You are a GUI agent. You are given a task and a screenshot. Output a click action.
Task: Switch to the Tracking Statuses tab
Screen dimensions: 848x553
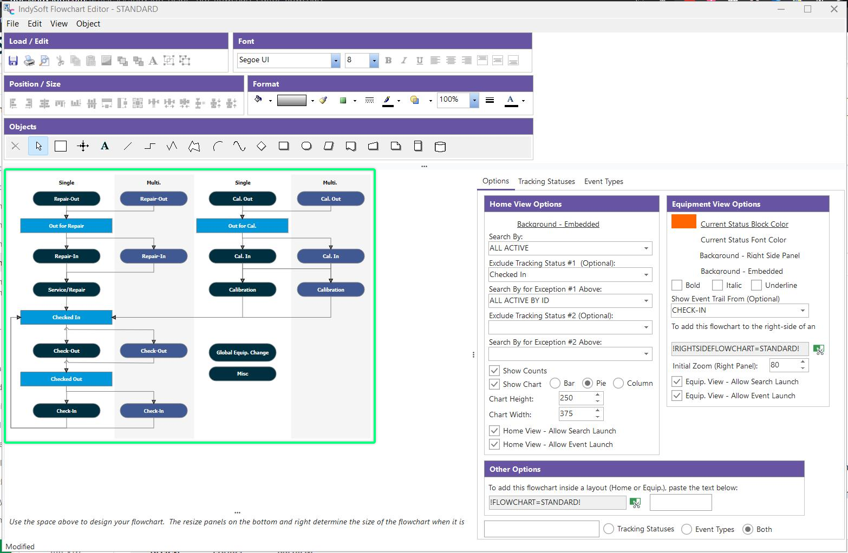546,181
